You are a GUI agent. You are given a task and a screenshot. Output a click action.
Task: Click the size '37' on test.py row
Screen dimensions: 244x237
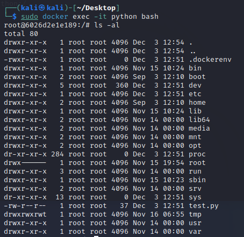tap(124, 206)
